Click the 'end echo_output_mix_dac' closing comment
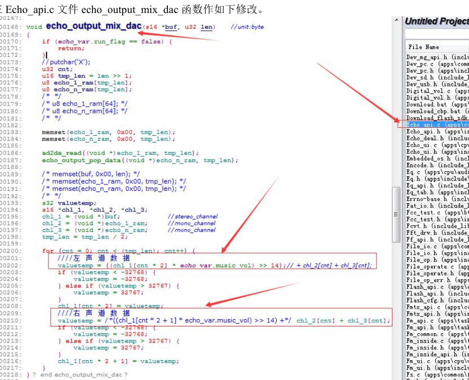 81,375
